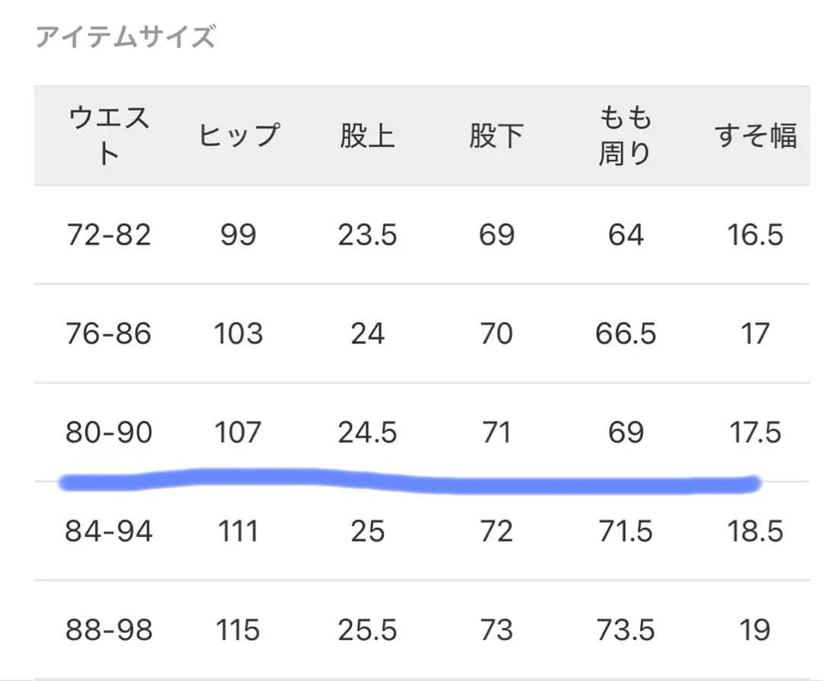Click the 股上 column header
The width and height of the screenshot is (823, 681).
(x=367, y=136)
